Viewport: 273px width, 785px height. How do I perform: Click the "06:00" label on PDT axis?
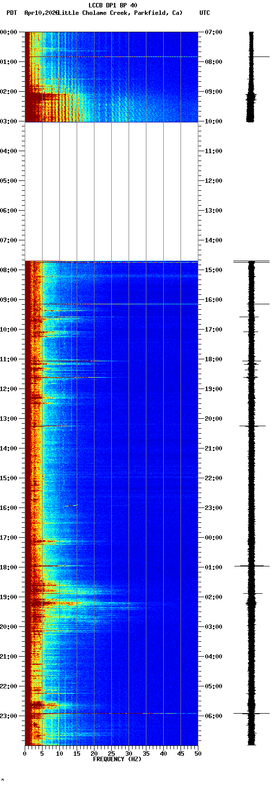click(x=8, y=211)
